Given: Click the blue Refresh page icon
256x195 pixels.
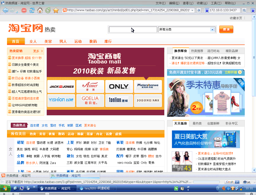Looking at the screenshot, I should coord(32,10).
